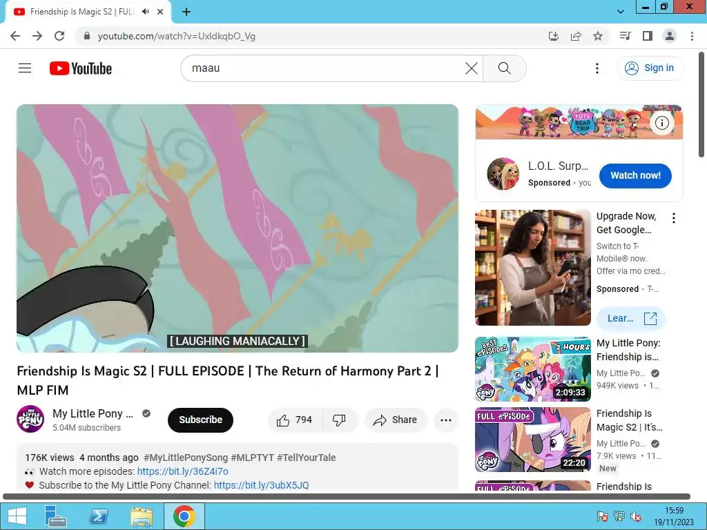
Task: Open Server Manager from the taskbar
Action: [56, 516]
